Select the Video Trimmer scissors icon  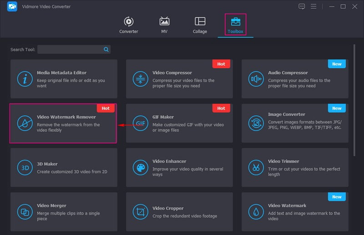click(x=256, y=167)
